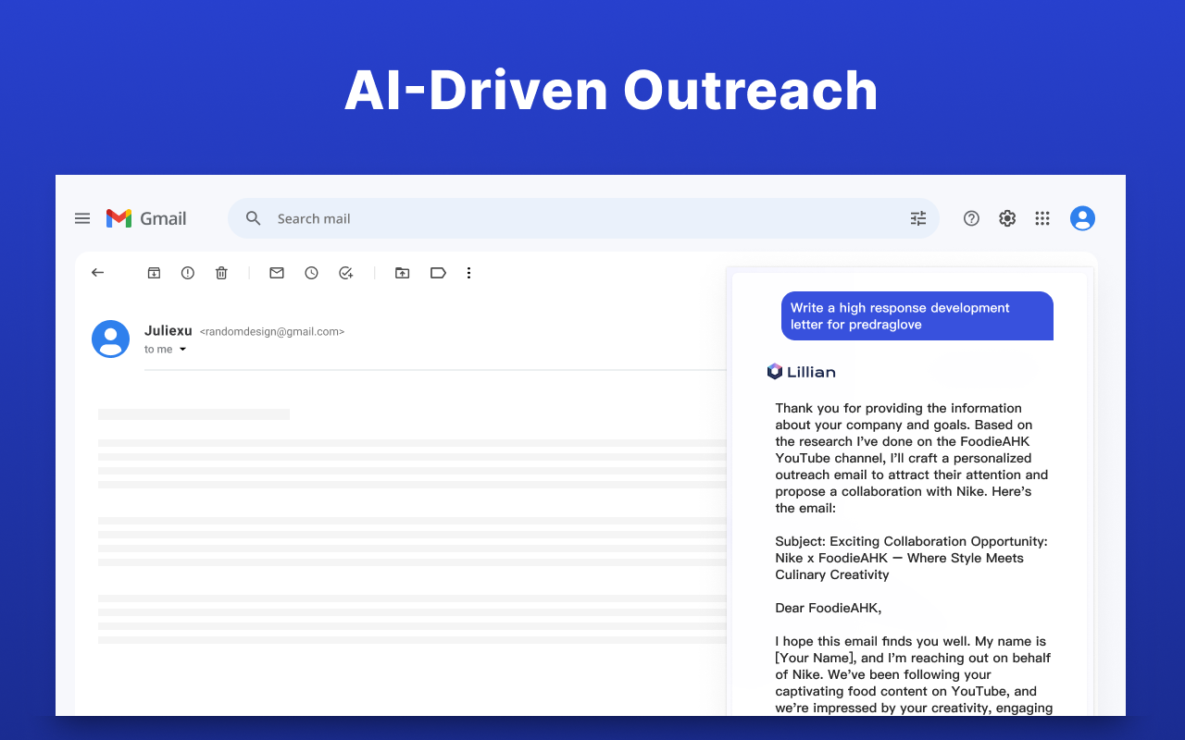Open the Help question mark icon
The height and width of the screenshot is (740, 1185).
[x=971, y=218]
